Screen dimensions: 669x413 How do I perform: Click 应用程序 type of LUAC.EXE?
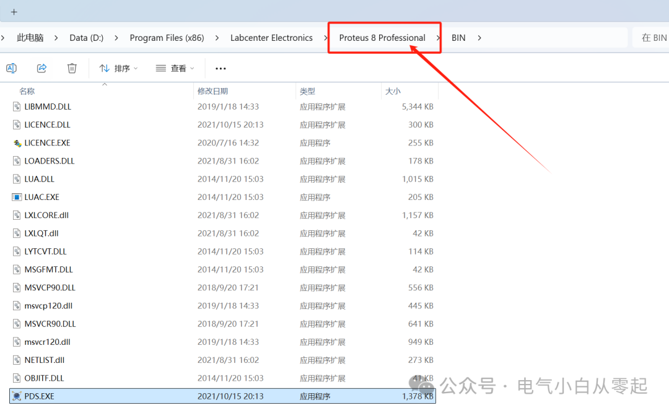tap(315, 197)
